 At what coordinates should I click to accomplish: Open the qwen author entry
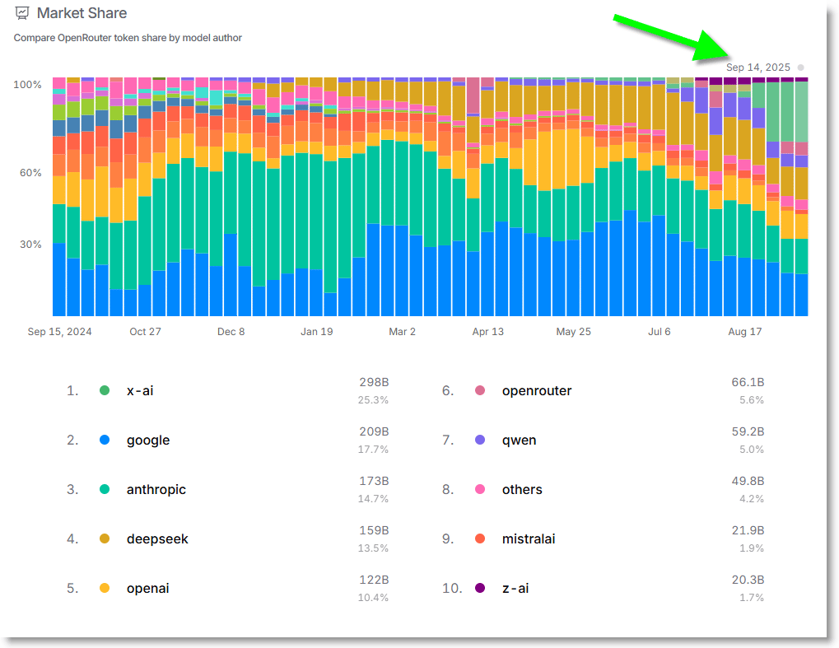point(519,441)
